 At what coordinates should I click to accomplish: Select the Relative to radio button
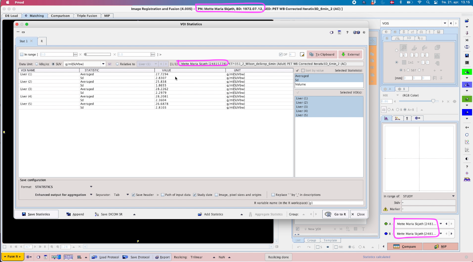tap(117, 64)
